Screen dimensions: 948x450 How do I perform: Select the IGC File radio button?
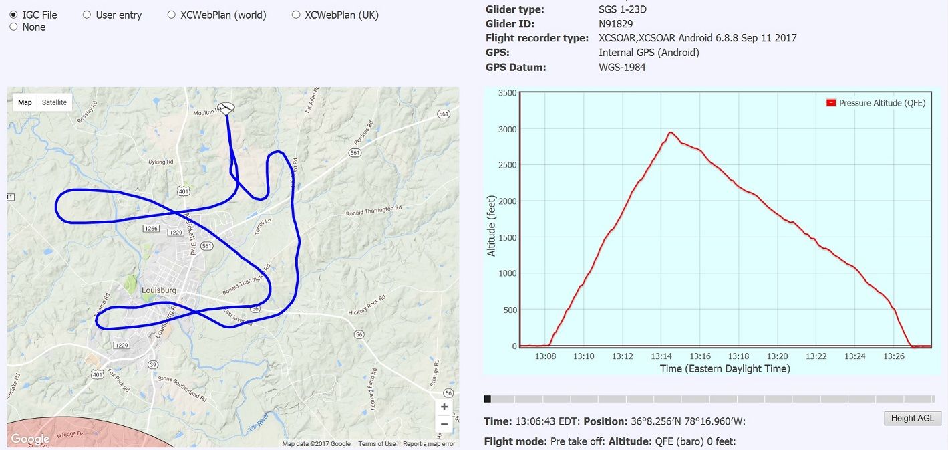13,15
